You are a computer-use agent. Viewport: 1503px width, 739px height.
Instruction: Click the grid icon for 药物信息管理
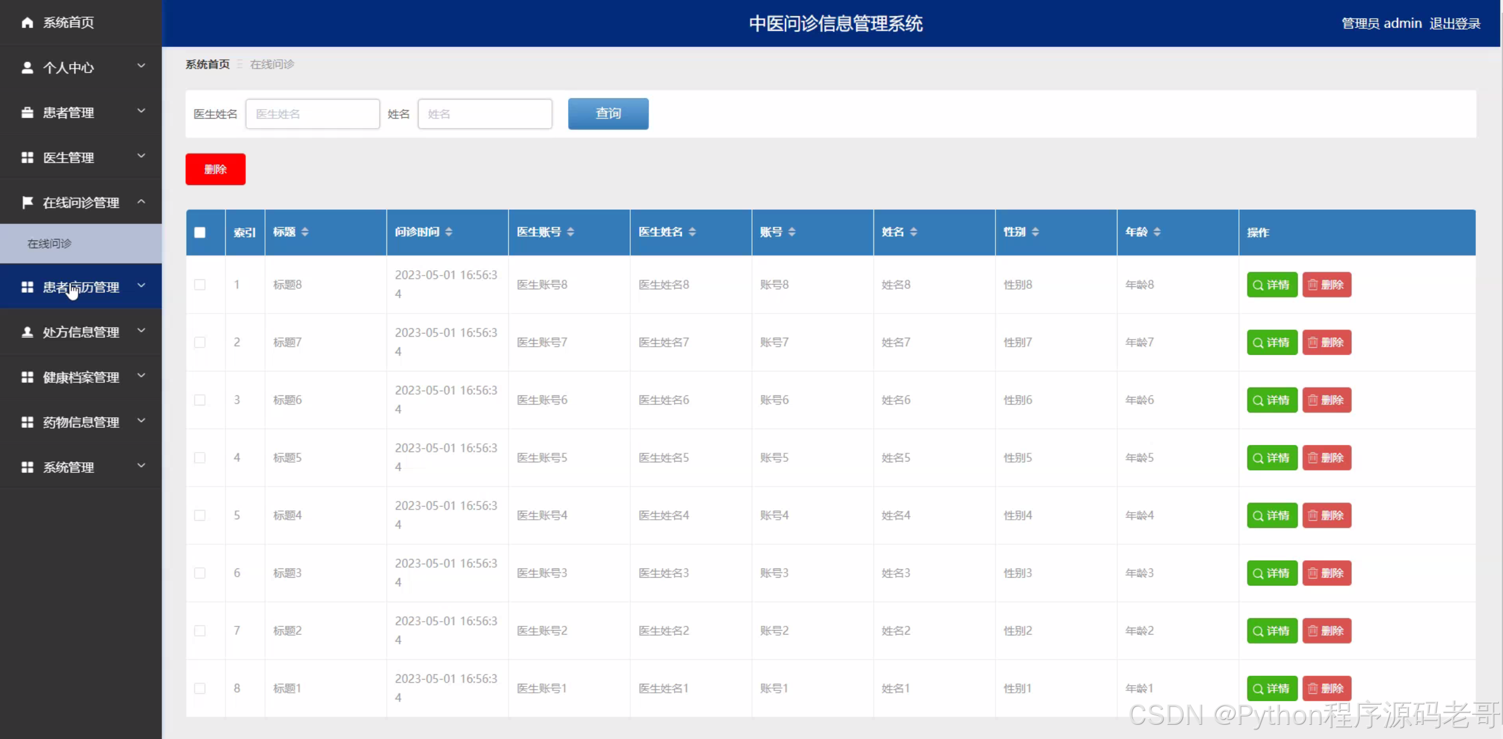click(27, 422)
